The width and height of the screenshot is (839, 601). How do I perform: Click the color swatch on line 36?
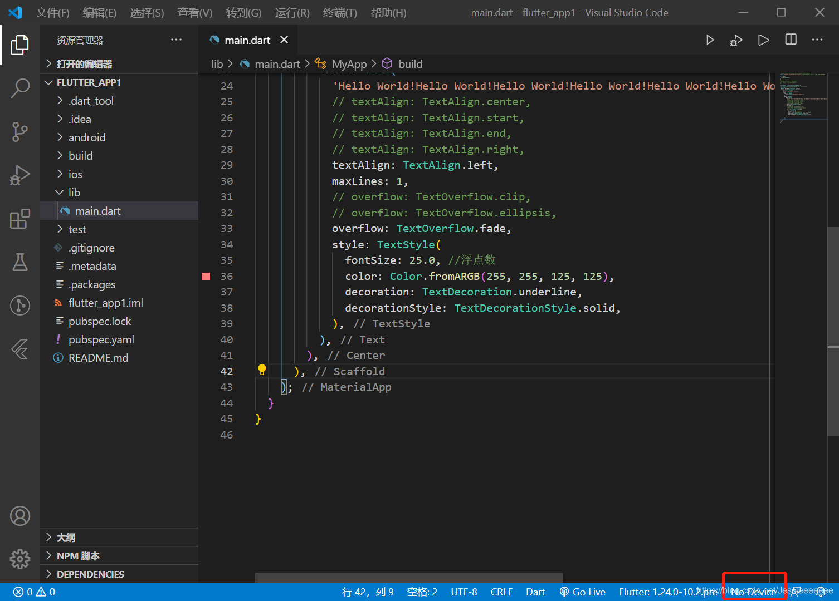point(206,277)
